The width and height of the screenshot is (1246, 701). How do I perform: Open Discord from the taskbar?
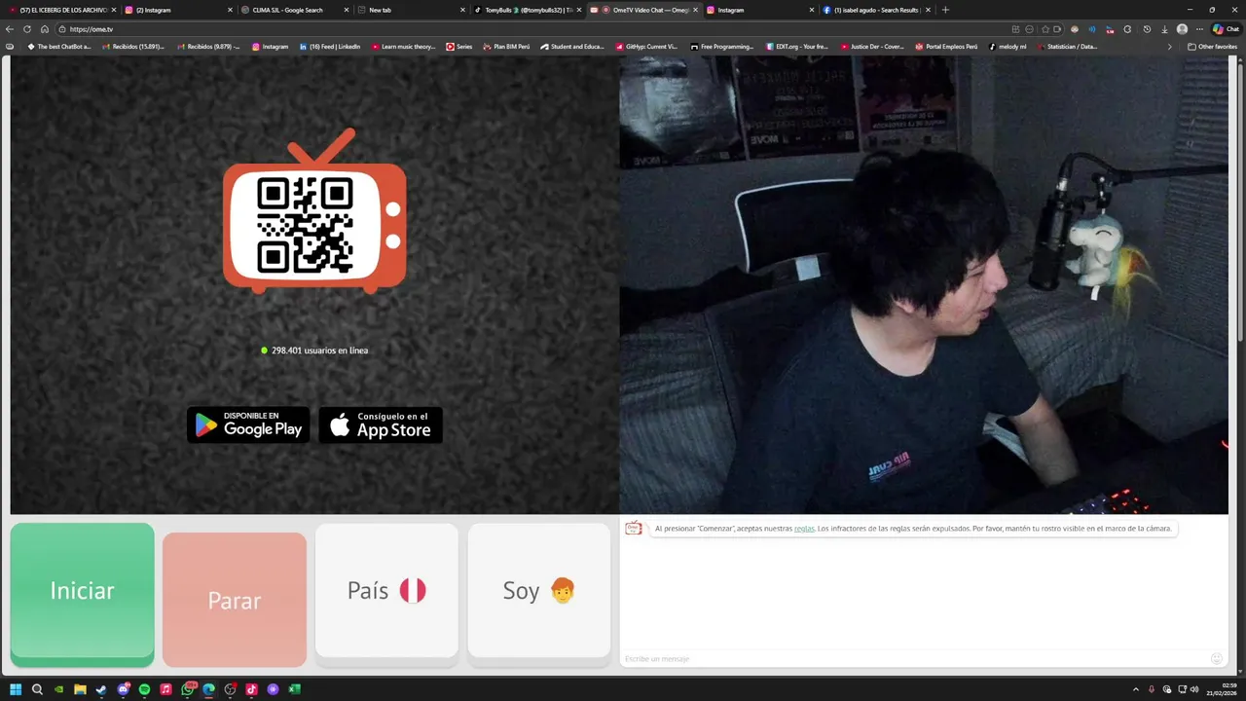tap(123, 689)
